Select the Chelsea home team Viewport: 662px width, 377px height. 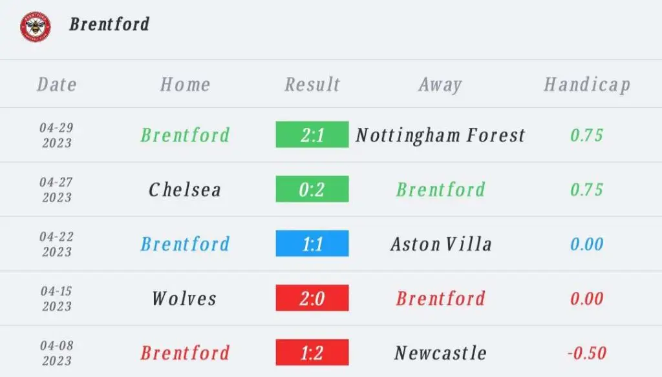click(185, 190)
